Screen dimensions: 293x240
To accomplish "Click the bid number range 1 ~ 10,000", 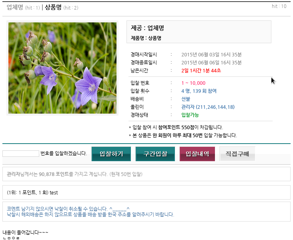I will [x=193, y=83].
